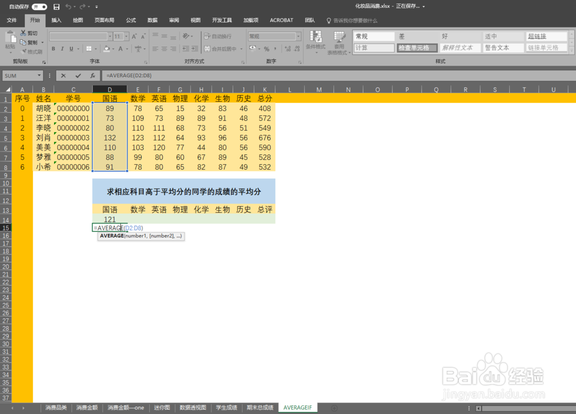Click the Save disk icon
Screen dimensions: 576x414
click(x=56, y=6)
